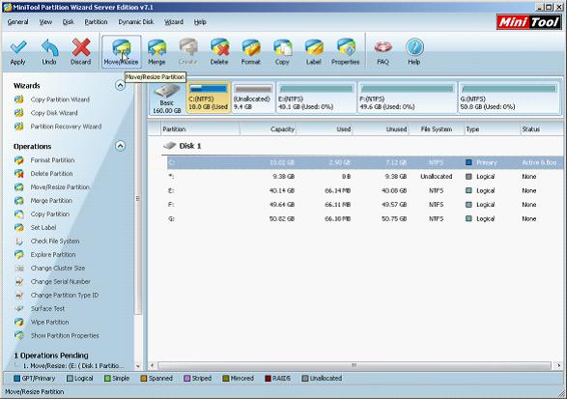The height and width of the screenshot is (399, 567).
Task: Select E:(NTFS) block in disk map
Action: coord(317,98)
